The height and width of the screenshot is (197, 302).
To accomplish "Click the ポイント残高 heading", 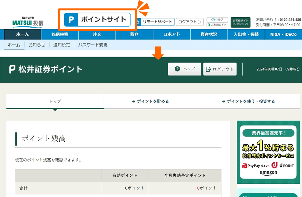I will coord(44,138).
